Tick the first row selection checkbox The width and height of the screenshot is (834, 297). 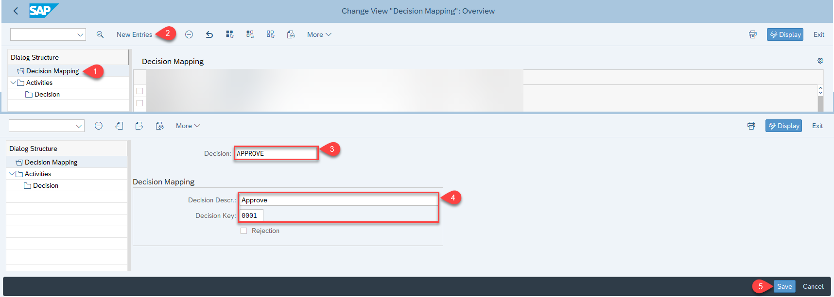point(140,91)
